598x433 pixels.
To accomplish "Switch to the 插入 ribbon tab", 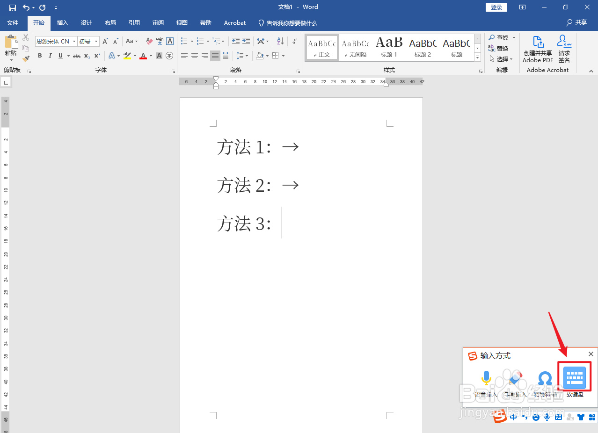I will click(x=63, y=22).
